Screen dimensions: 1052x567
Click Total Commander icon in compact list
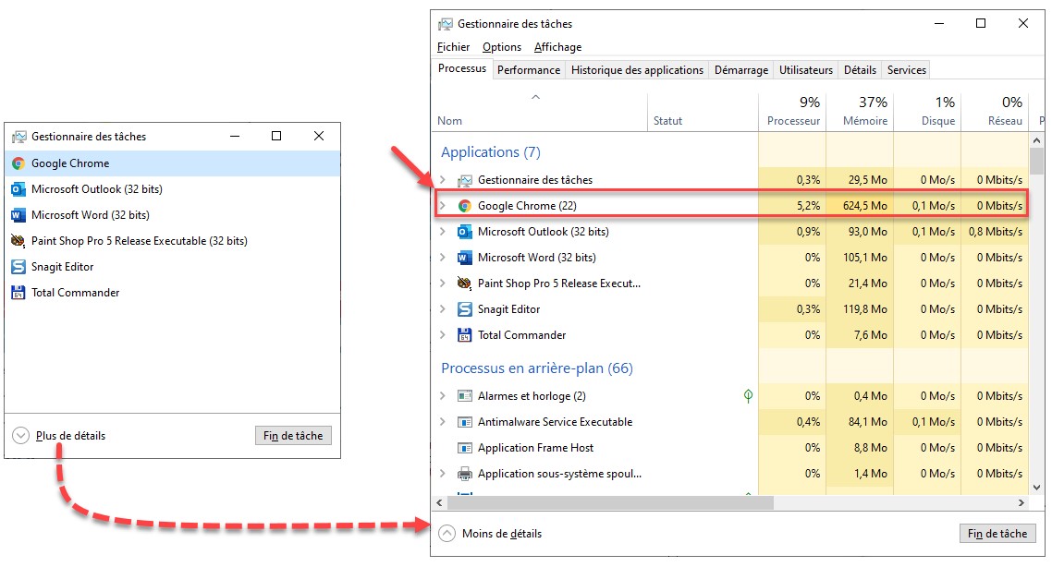point(18,293)
